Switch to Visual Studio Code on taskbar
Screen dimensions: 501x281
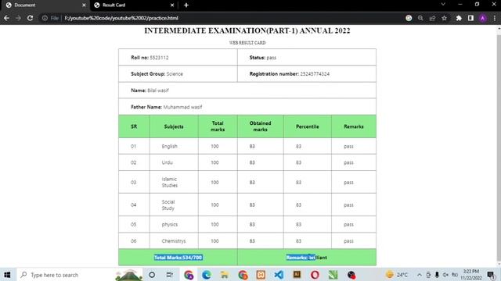[279, 275]
